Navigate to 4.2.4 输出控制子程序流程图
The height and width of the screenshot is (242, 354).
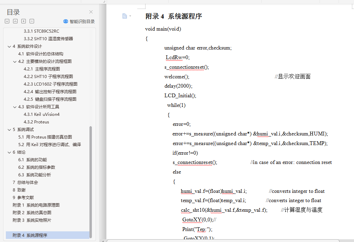click(50, 92)
